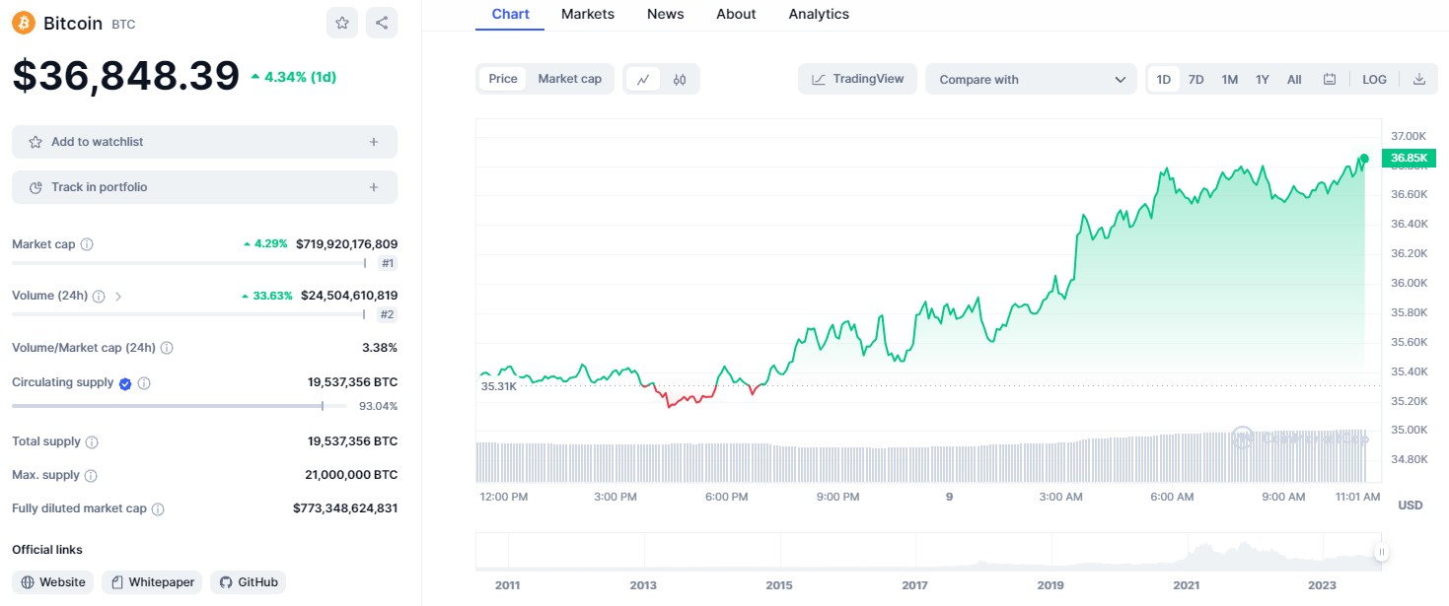Image resolution: width=1449 pixels, height=606 pixels.
Task: Switch to the Markets tab
Action: [x=587, y=14]
